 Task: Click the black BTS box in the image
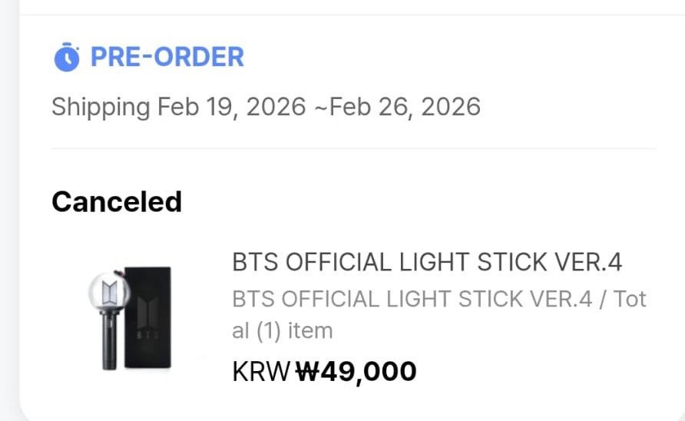click(147, 317)
